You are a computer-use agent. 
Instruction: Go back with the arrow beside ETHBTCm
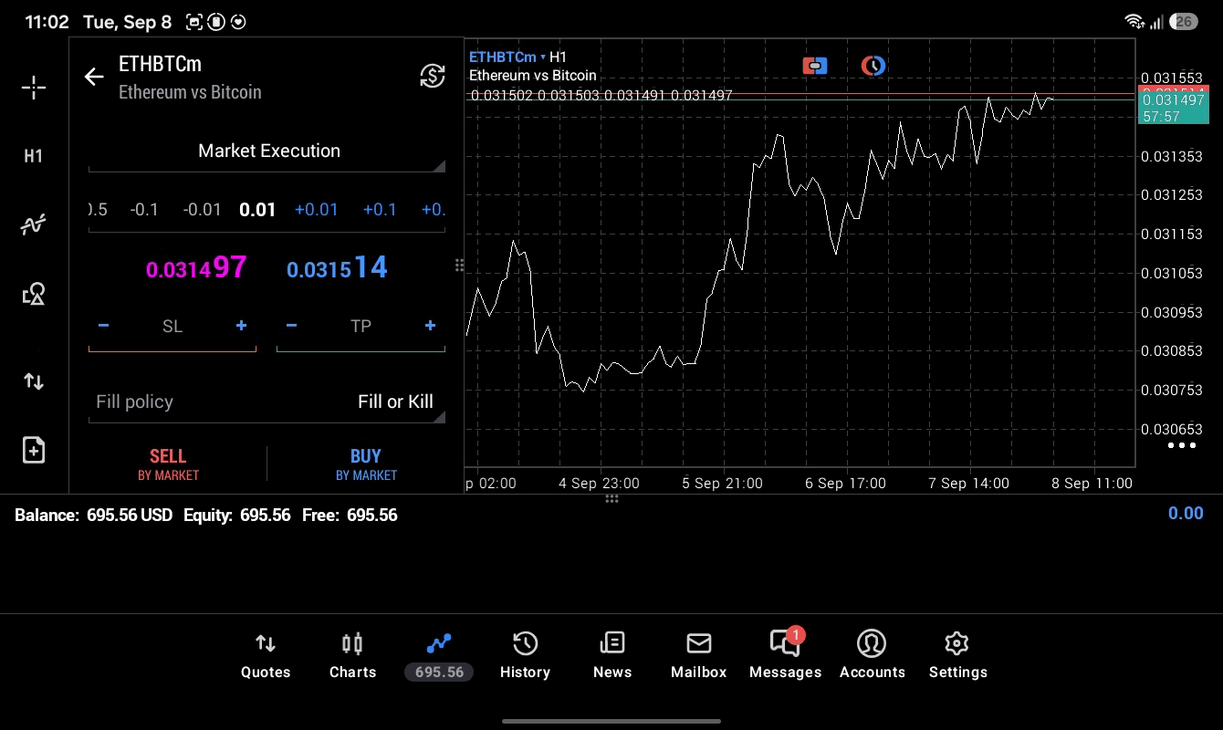point(94,77)
